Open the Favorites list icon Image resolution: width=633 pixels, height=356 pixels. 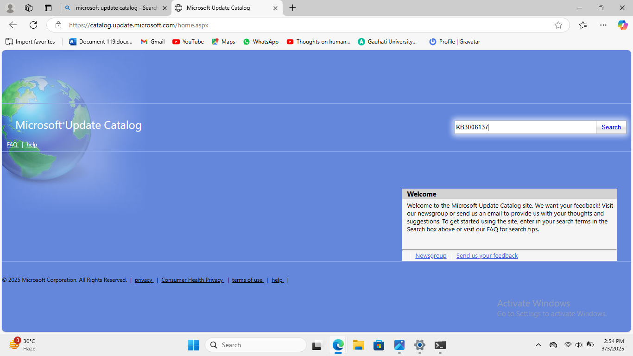tap(583, 25)
